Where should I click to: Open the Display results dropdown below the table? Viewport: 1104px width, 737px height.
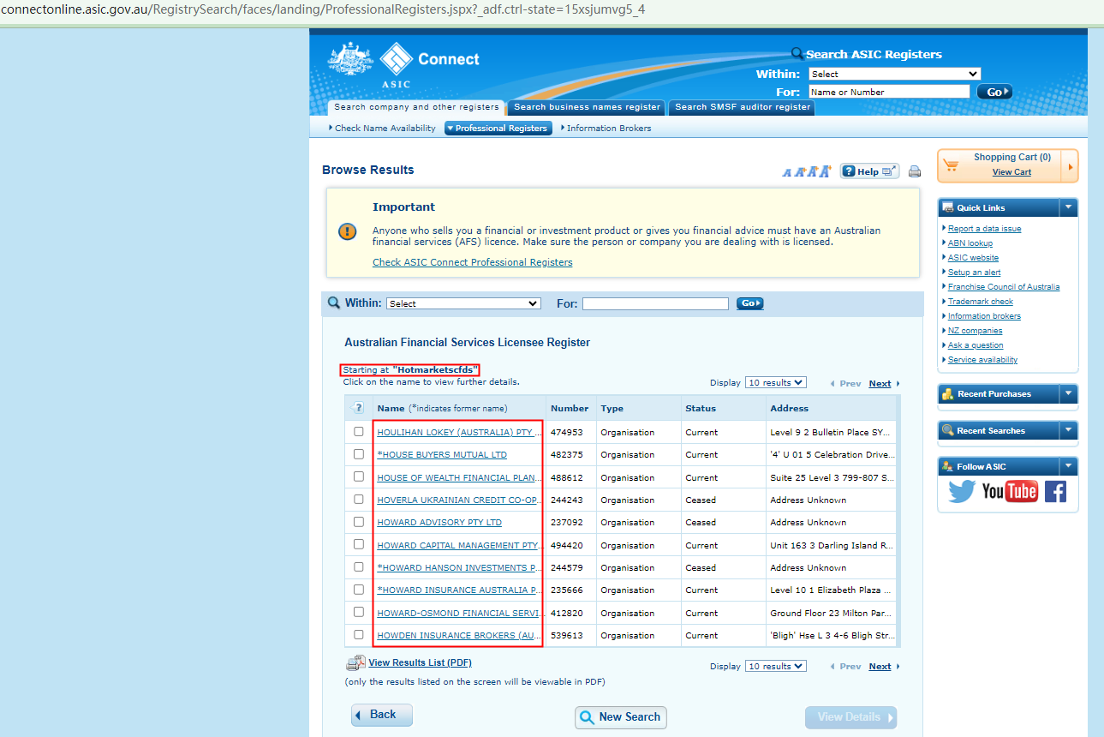coord(776,666)
